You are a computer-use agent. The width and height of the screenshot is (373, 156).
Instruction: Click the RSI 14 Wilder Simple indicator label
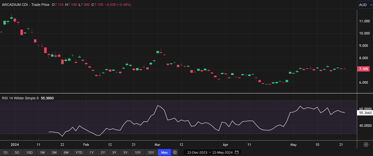20,98
